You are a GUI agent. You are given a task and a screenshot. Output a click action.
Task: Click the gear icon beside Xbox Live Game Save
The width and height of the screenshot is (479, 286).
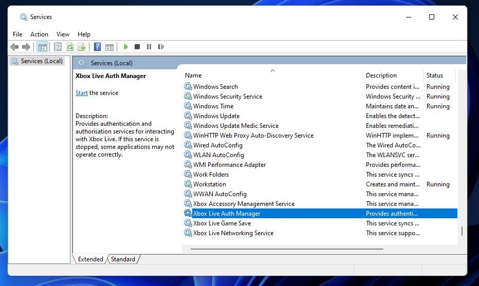point(188,223)
